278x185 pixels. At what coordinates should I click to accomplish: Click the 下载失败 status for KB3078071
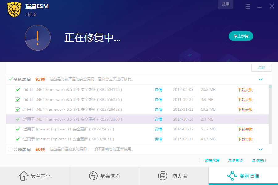245,139
